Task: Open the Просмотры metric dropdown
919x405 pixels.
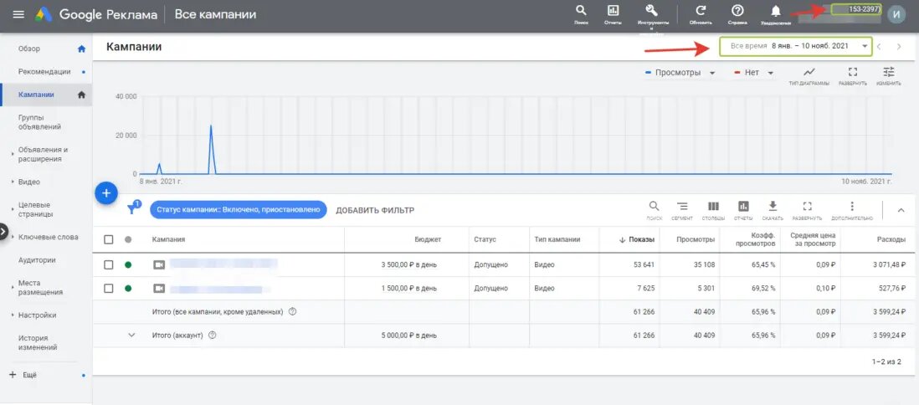Action: pos(680,73)
